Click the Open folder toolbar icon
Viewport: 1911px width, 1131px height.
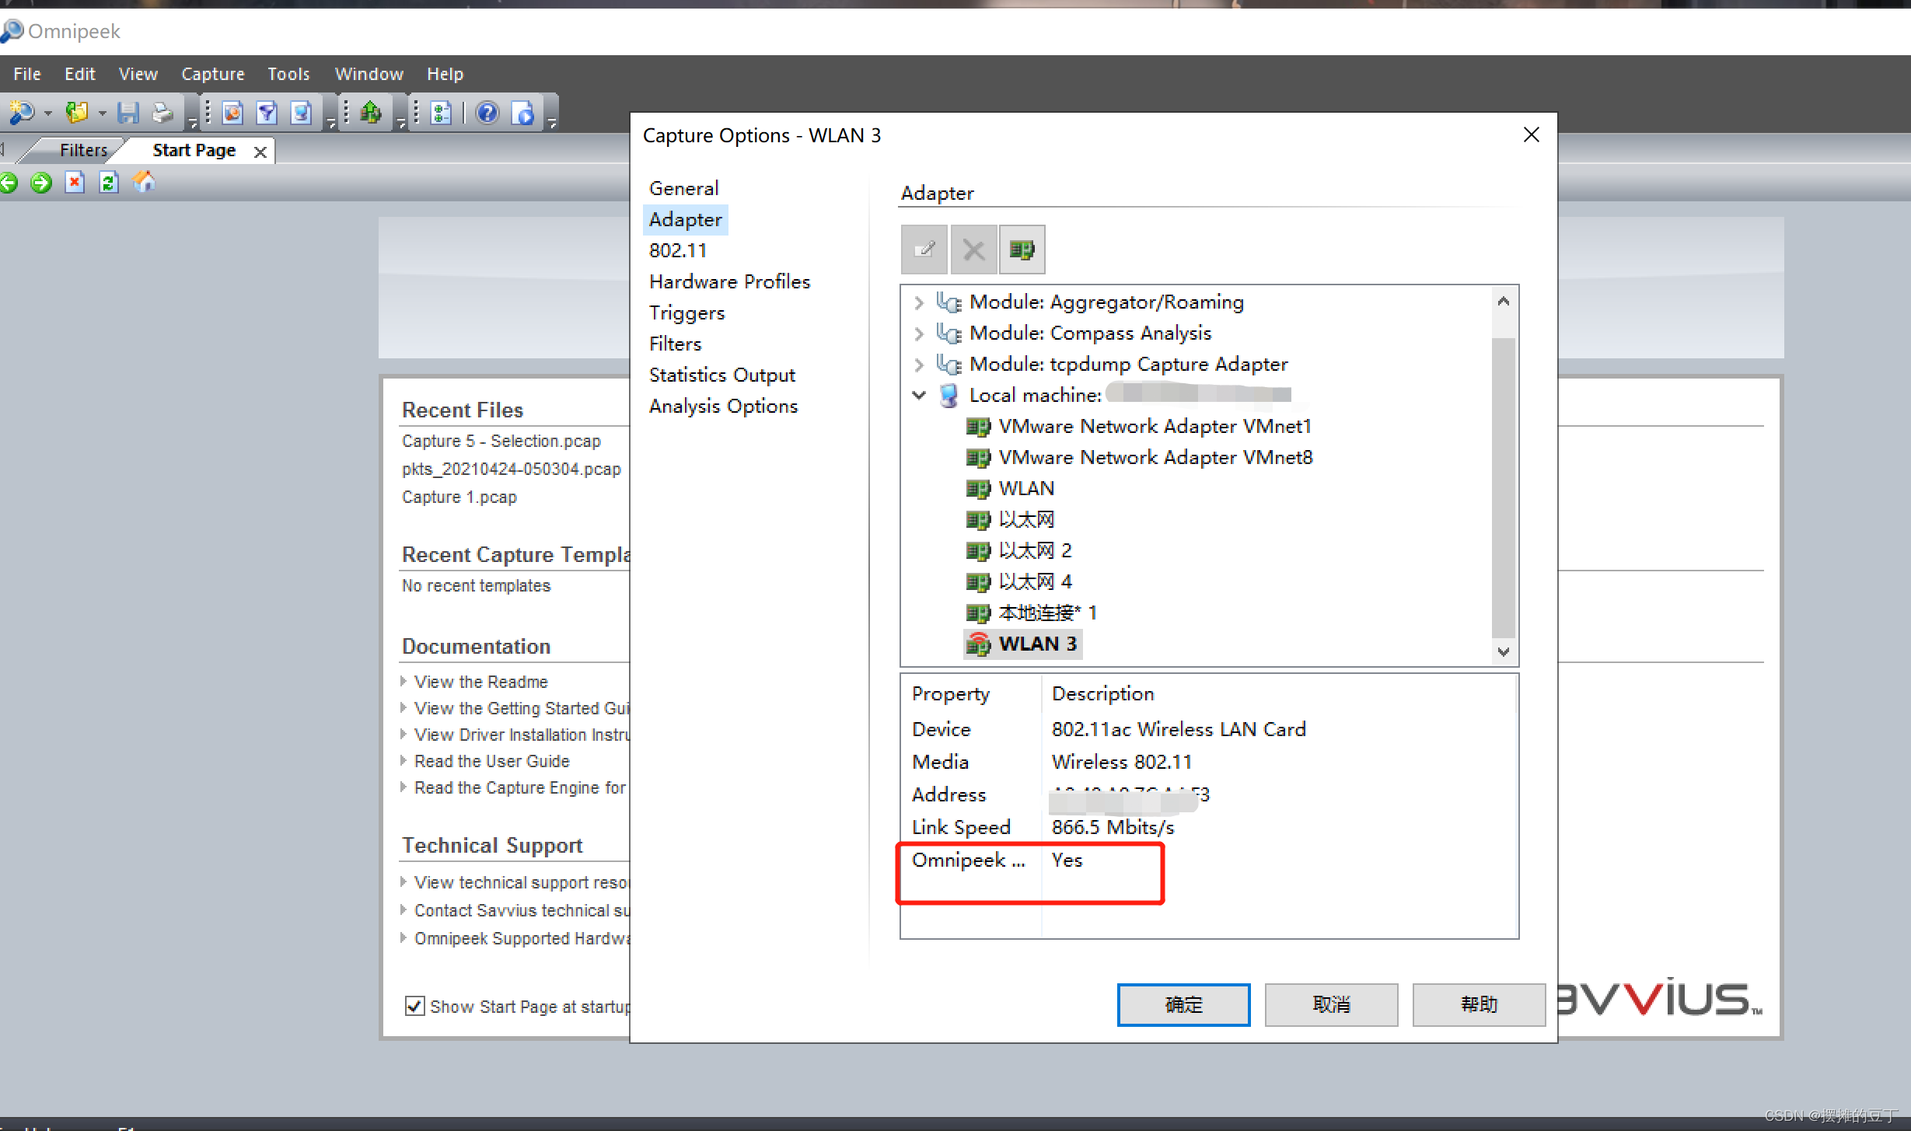[76, 113]
